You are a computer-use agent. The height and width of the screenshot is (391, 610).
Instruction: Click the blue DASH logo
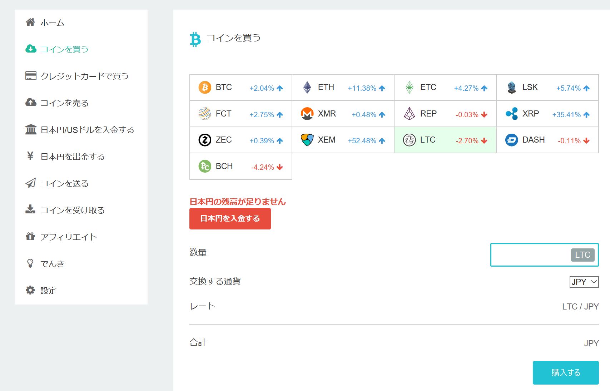point(512,140)
